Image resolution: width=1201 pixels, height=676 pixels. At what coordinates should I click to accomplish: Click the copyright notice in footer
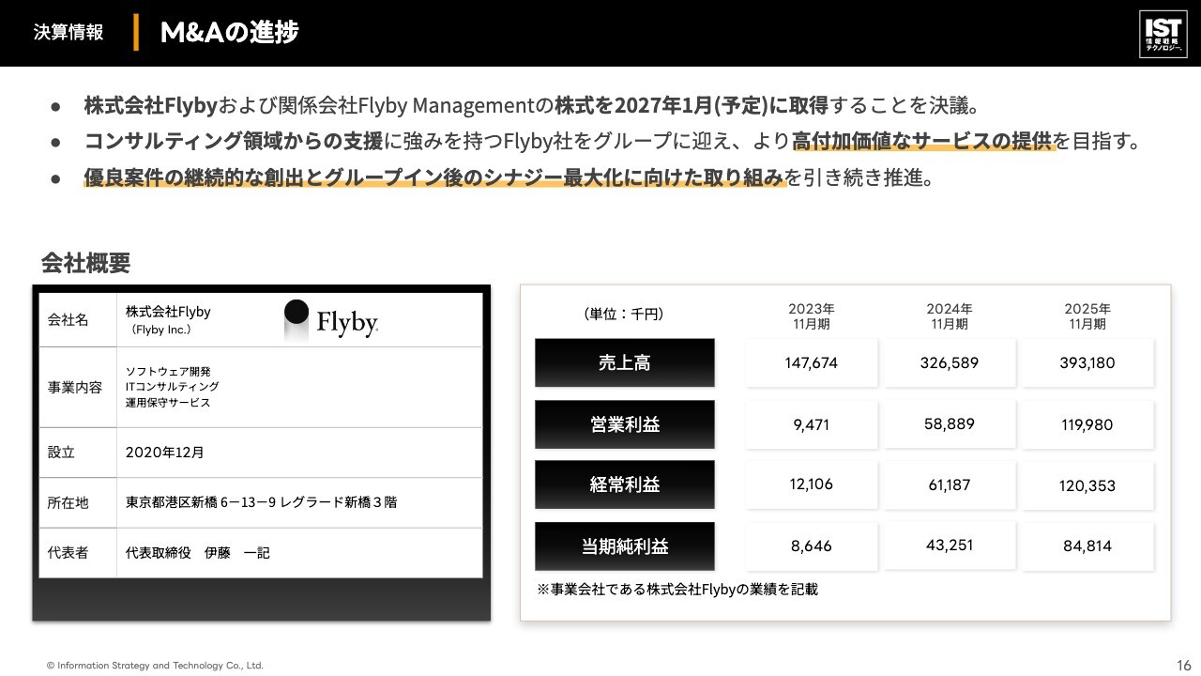point(155,666)
